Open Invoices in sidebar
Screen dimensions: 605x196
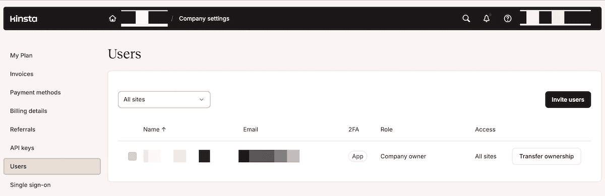(x=22, y=74)
